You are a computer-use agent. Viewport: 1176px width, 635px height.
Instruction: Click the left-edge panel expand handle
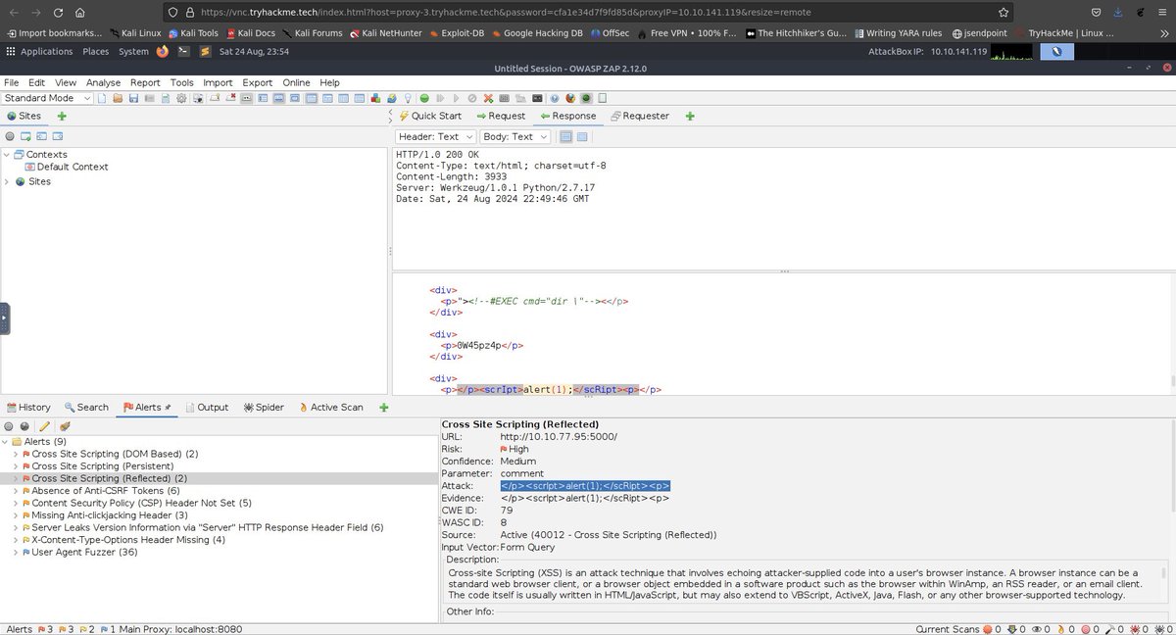(5, 318)
